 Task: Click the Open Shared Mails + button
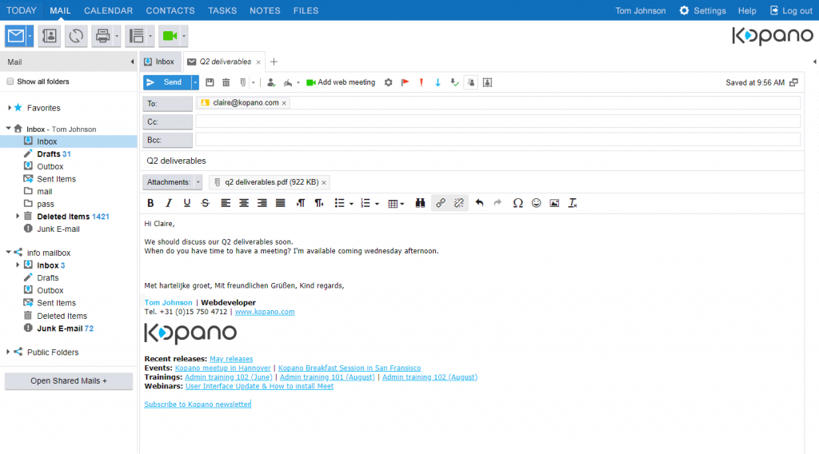pos(69,380)
